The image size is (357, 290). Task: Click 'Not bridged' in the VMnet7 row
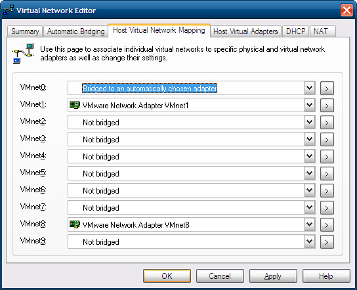[x=101, y=208]
